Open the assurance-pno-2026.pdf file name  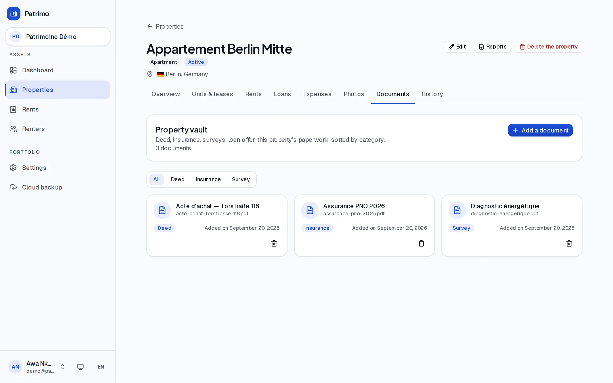(354, 214)
